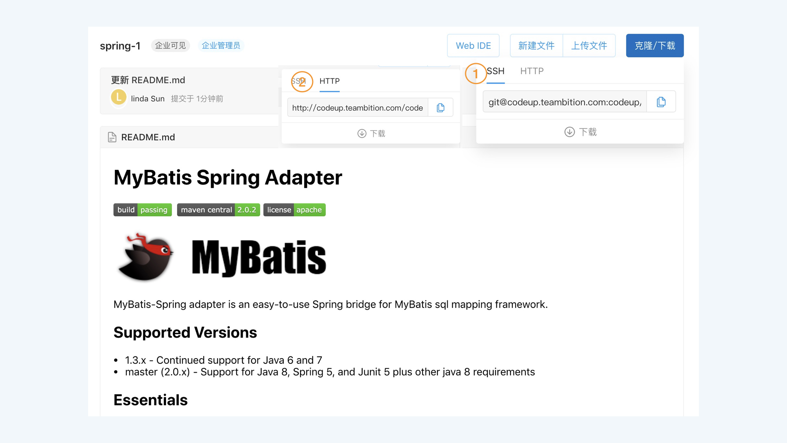Click the 企业可见 visibility tag
787x443 pixels.
coord(171,45)
